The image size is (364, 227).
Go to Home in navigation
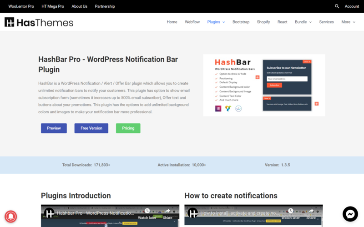[172, 22]
